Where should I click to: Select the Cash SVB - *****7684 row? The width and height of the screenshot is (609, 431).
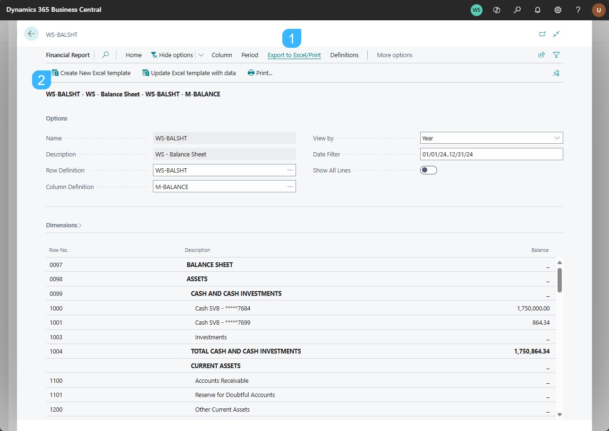click(301, 308)
